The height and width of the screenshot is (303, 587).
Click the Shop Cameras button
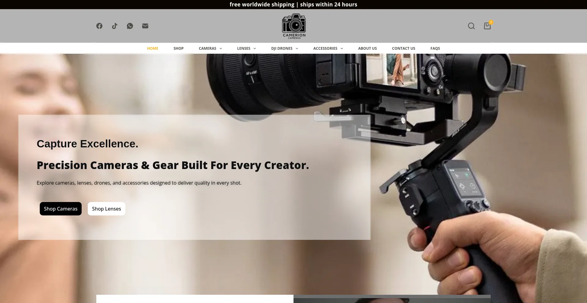tap(61, 209)
